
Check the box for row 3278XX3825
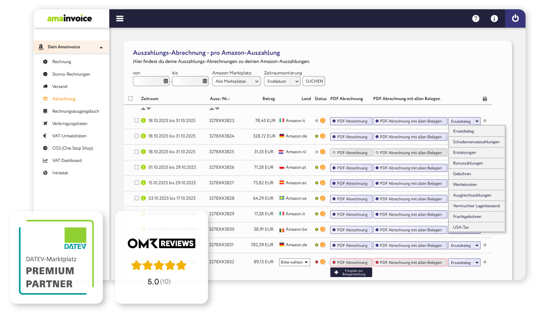[x=137, y=152]
